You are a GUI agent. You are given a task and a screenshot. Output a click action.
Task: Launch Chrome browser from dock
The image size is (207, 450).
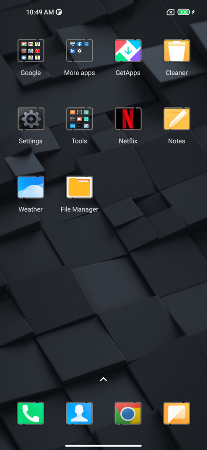[128, 413]
